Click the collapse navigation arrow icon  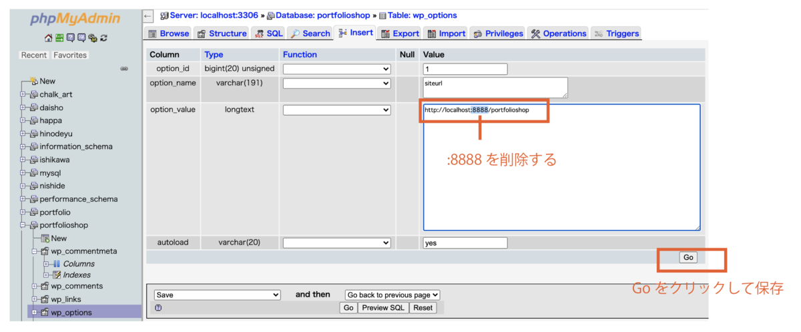(x=148, y=15)
